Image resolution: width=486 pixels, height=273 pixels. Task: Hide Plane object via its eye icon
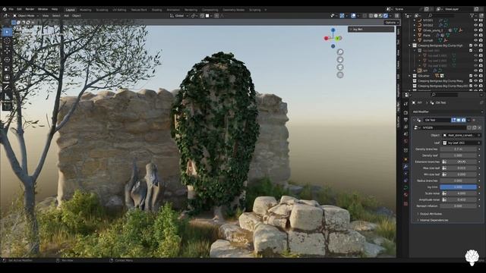pos(475,36)
